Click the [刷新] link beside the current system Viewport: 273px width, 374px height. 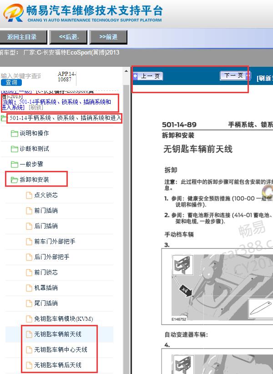[x=36, y=108]
